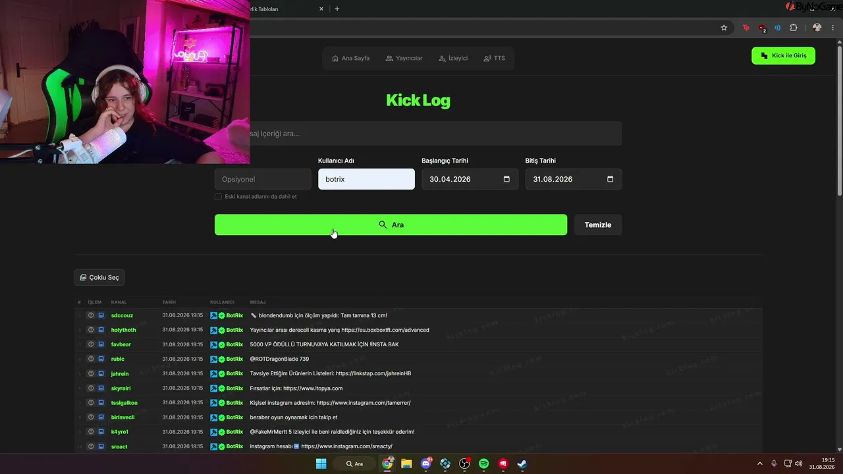Open the Başlangıç Tarihi calendar picker
Viewport: 843px width, 474px height.
506,179
